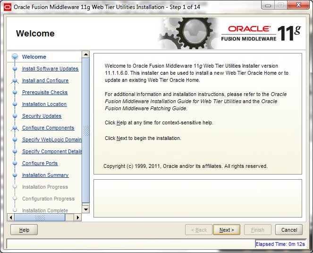Click the Installation Progress label

click(x=45, y=187)
